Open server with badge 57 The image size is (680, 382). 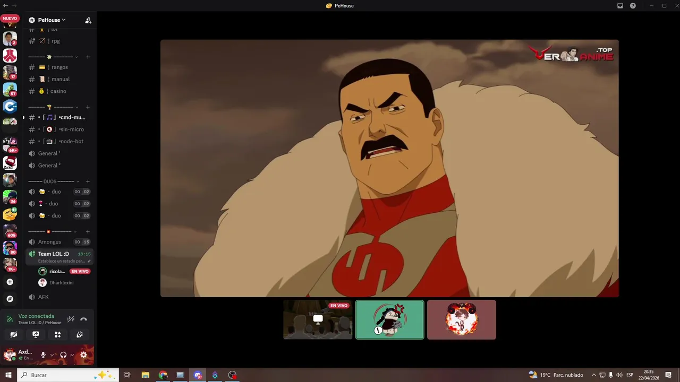pyautogui.click(x=10, y=89)
